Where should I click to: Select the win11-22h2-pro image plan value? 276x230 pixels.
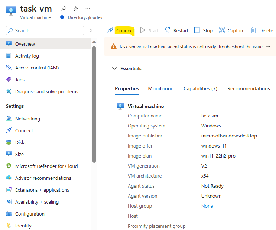click(218, 156)
